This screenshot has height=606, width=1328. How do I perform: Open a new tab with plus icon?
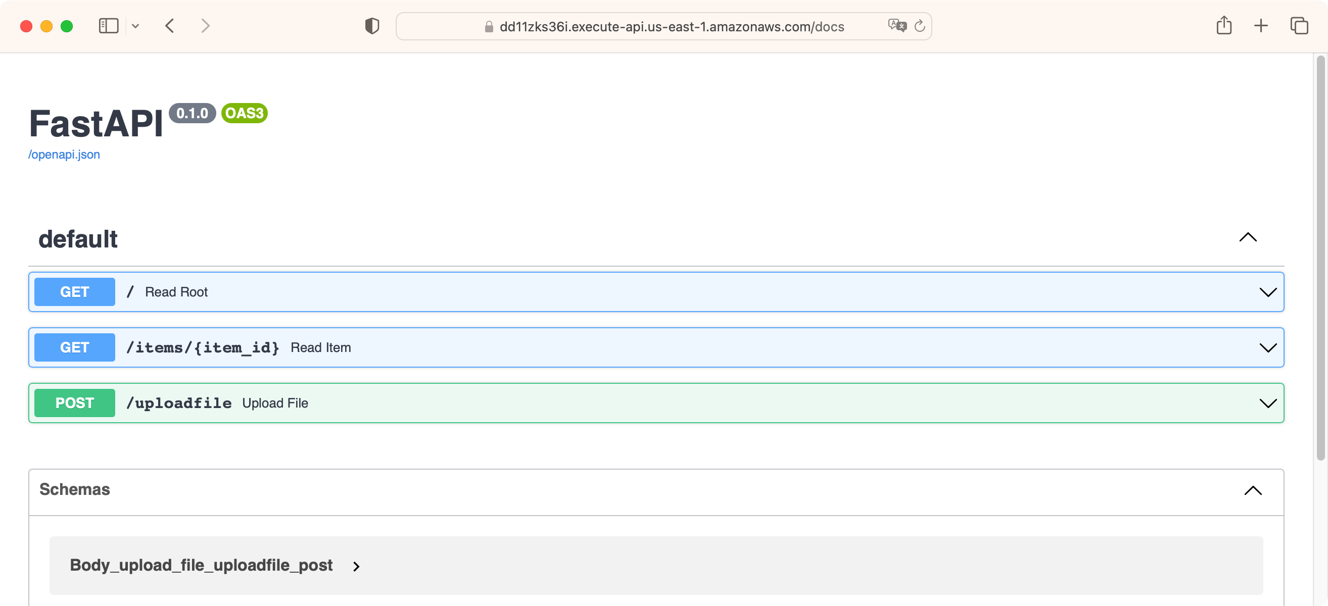1260,26
